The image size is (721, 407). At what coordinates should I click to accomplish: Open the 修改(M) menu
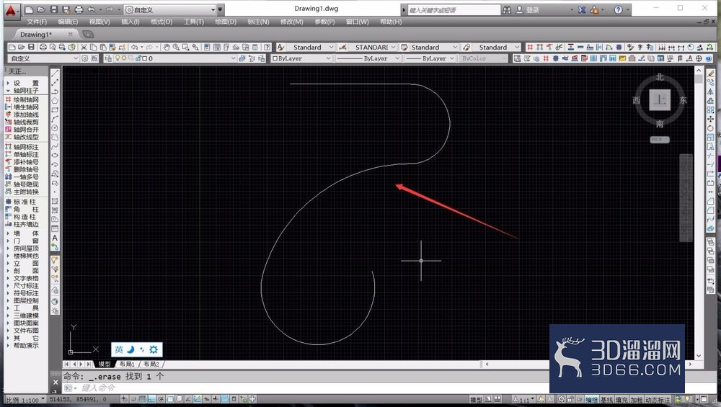(x=291, y=22)
